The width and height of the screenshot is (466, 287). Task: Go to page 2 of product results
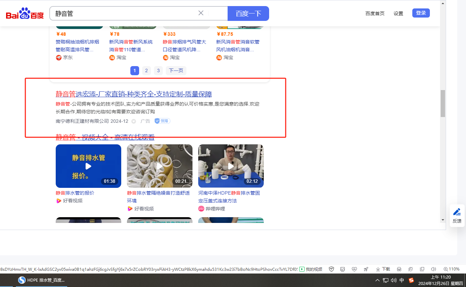(x=146, y=70)
